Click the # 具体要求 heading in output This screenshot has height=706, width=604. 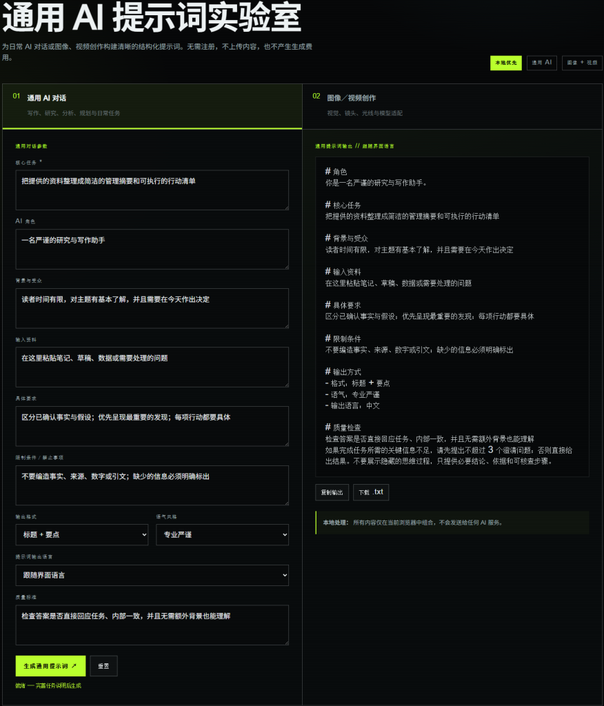pyautogui.click(x=343, y=305)
